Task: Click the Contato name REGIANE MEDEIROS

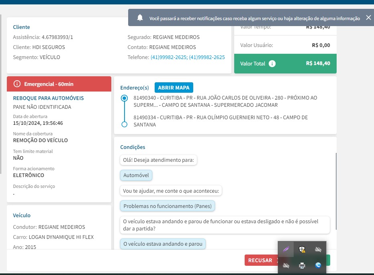Action: [172, 47]
